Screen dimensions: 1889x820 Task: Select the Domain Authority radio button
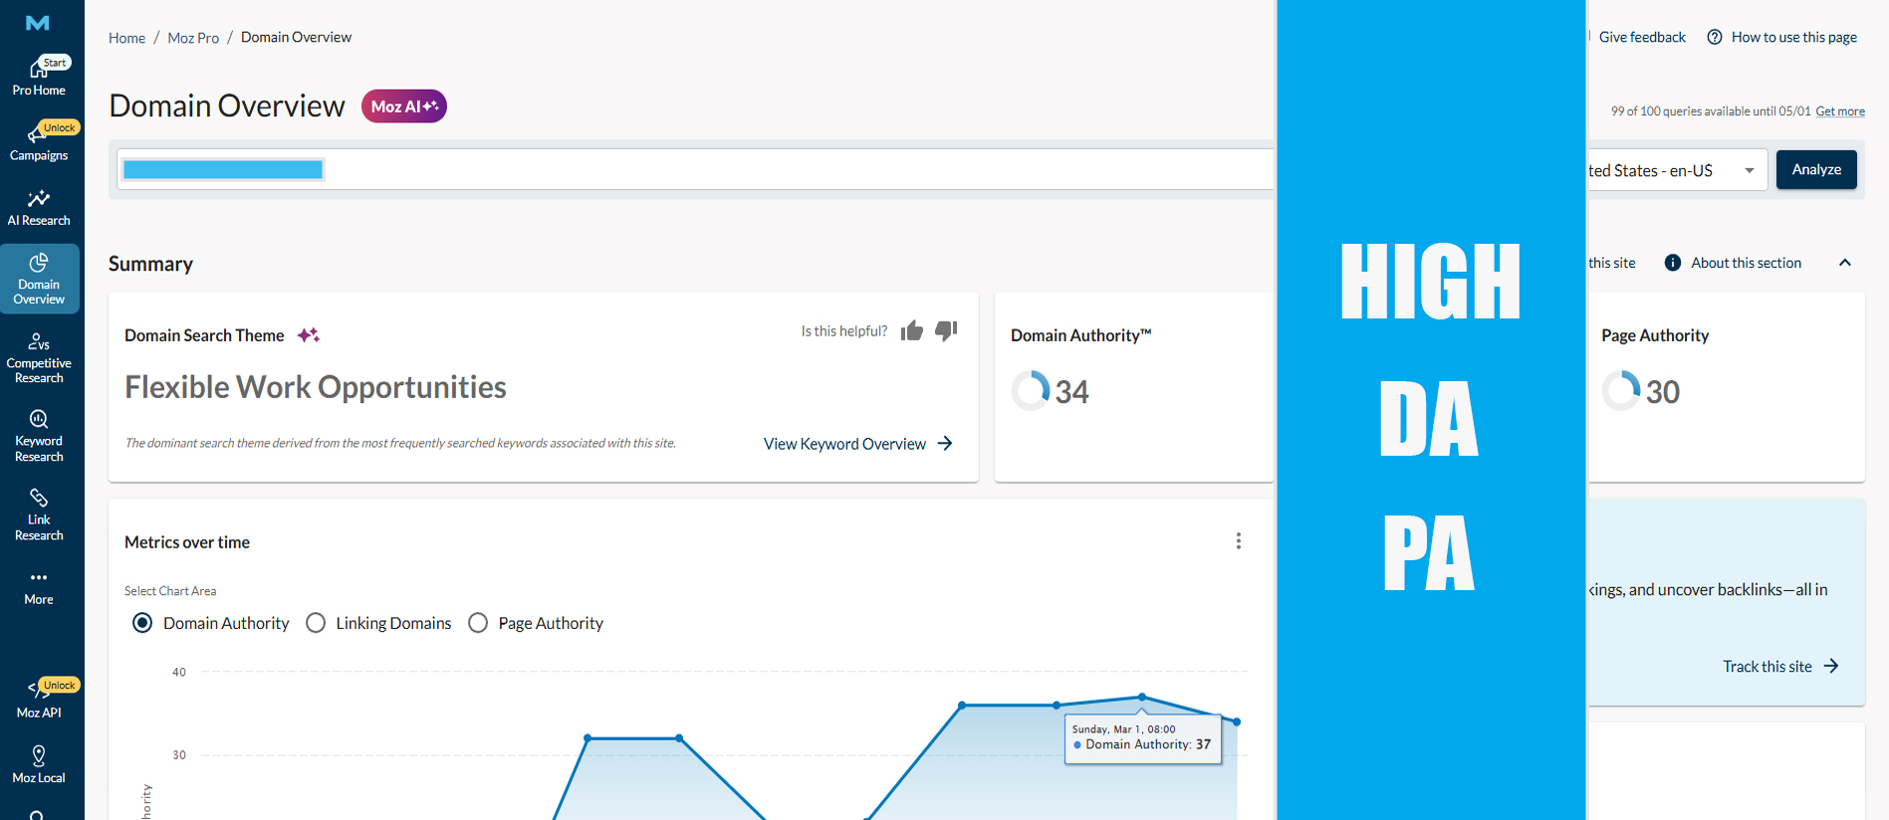click(x=142, y=623)
